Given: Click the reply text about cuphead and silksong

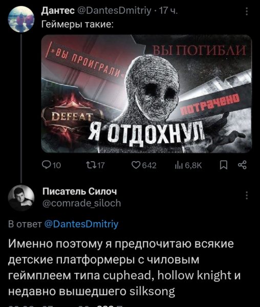Looking at the screenshot, I should (124, 268).
